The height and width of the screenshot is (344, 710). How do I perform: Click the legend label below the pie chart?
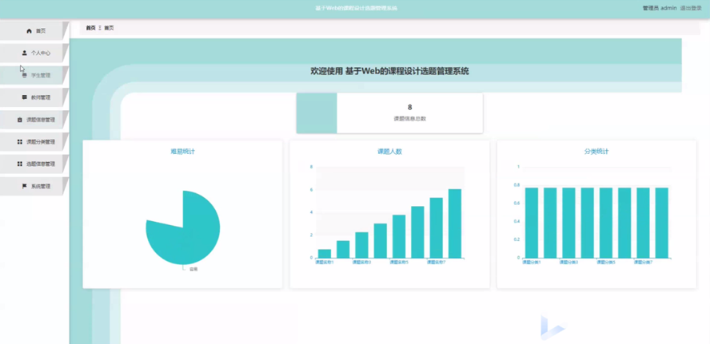point(193,269)
